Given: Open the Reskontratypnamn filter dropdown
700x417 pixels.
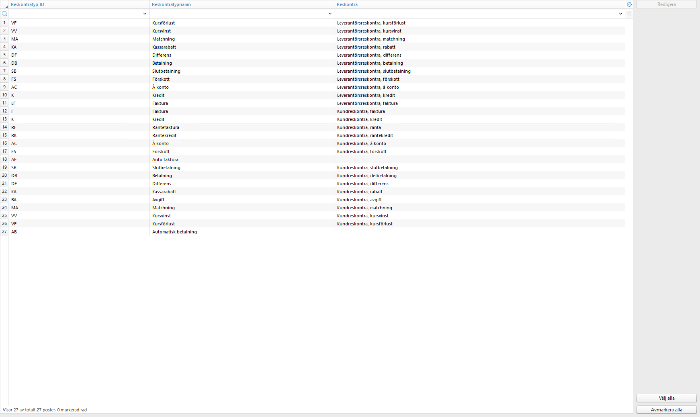Looking at the screenshot, I should (330, 13).
